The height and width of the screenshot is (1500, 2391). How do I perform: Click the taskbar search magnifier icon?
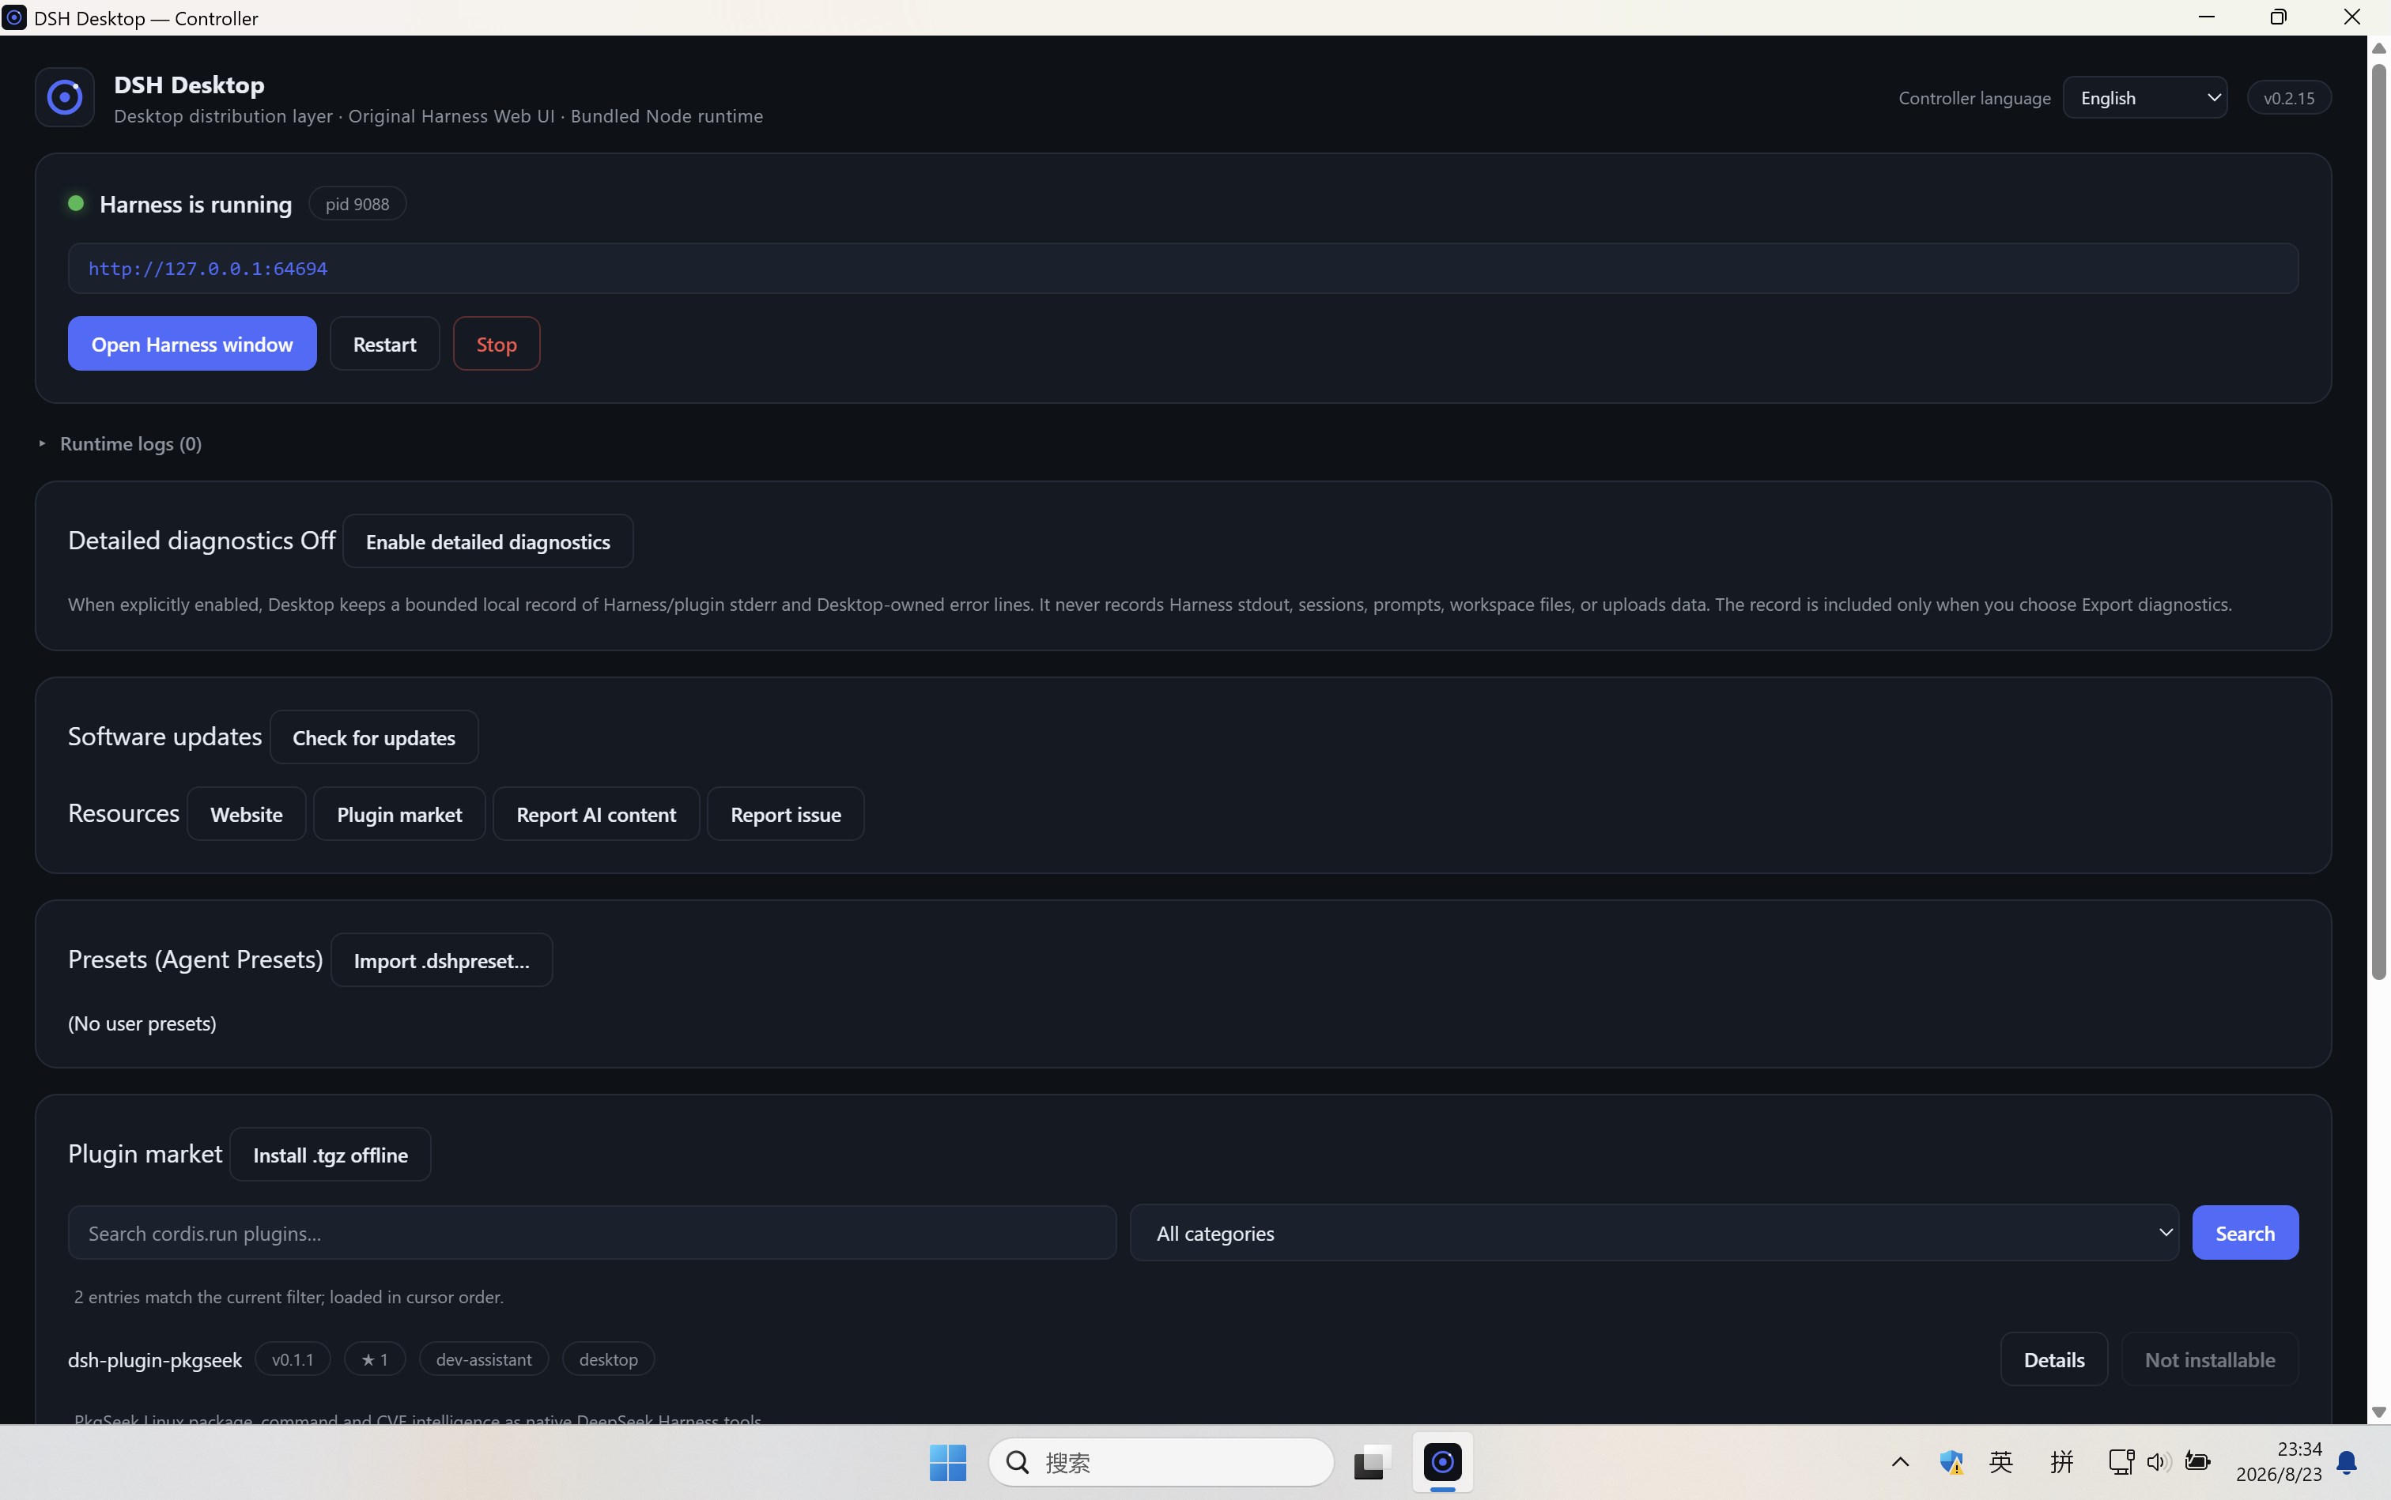click(1018, 1462)
